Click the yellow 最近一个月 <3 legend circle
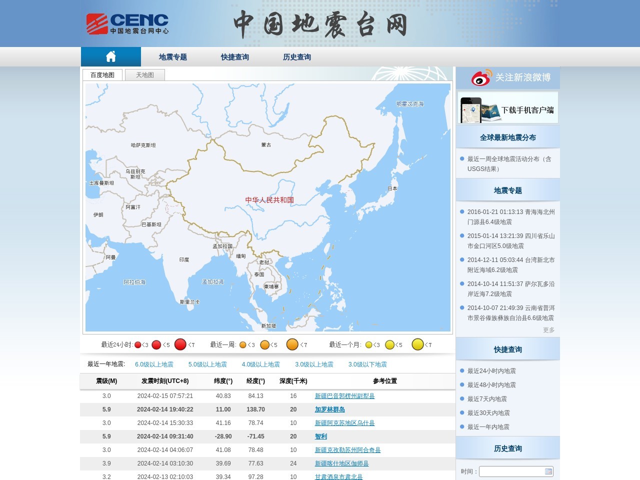This screenshot has width=640, height=480. click(369, 344)
